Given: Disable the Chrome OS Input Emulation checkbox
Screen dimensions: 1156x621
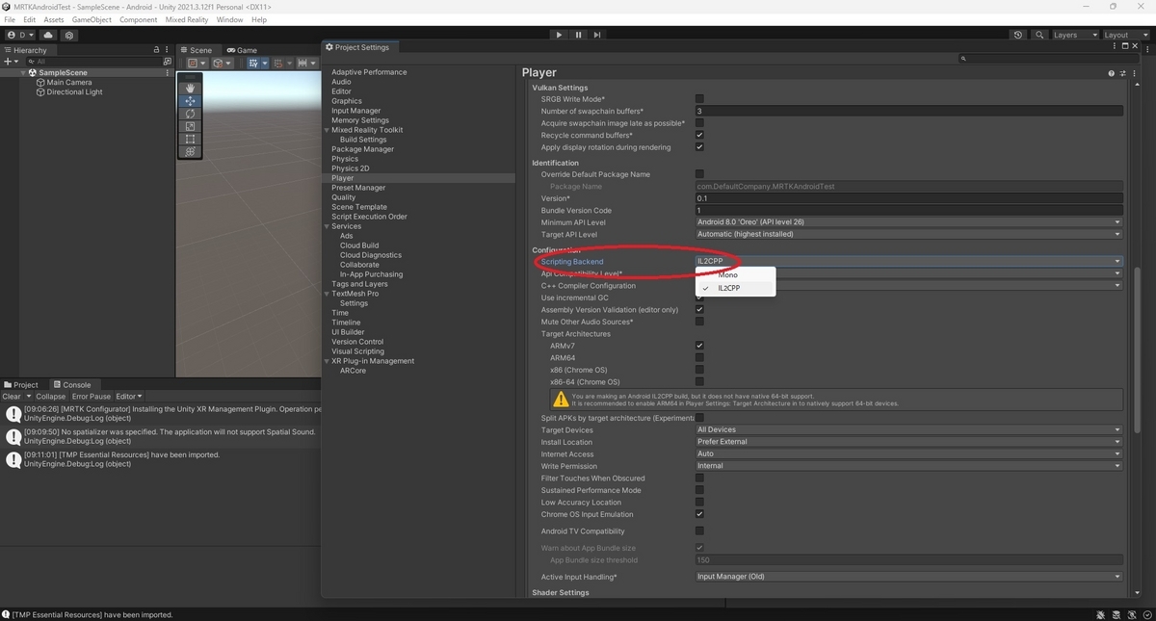Looking at the screenshot, I should tap(699, 514).
